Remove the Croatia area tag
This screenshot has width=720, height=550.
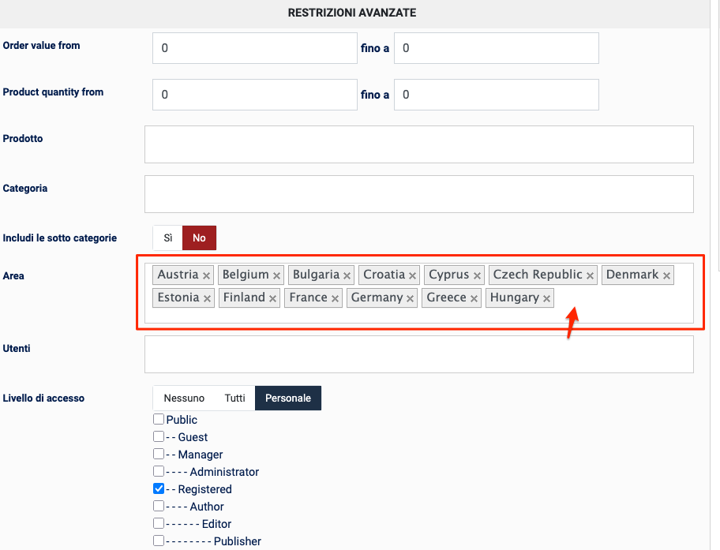coord(413,276)
